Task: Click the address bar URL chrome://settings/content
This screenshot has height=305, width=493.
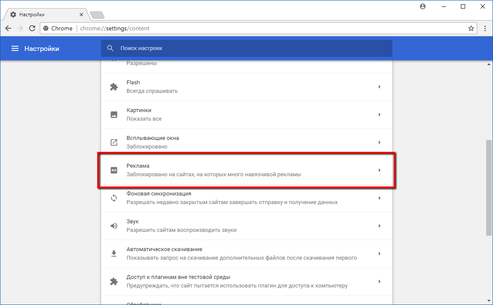Action: click(115, 28)
